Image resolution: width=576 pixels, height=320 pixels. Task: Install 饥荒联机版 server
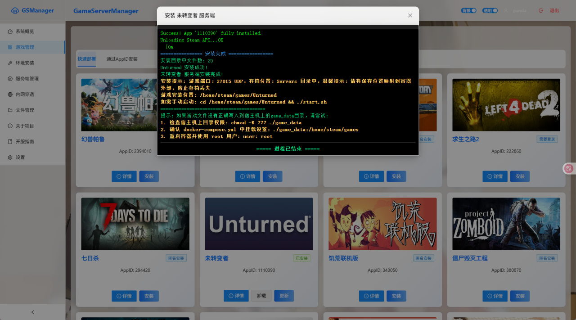click(396, 296)
